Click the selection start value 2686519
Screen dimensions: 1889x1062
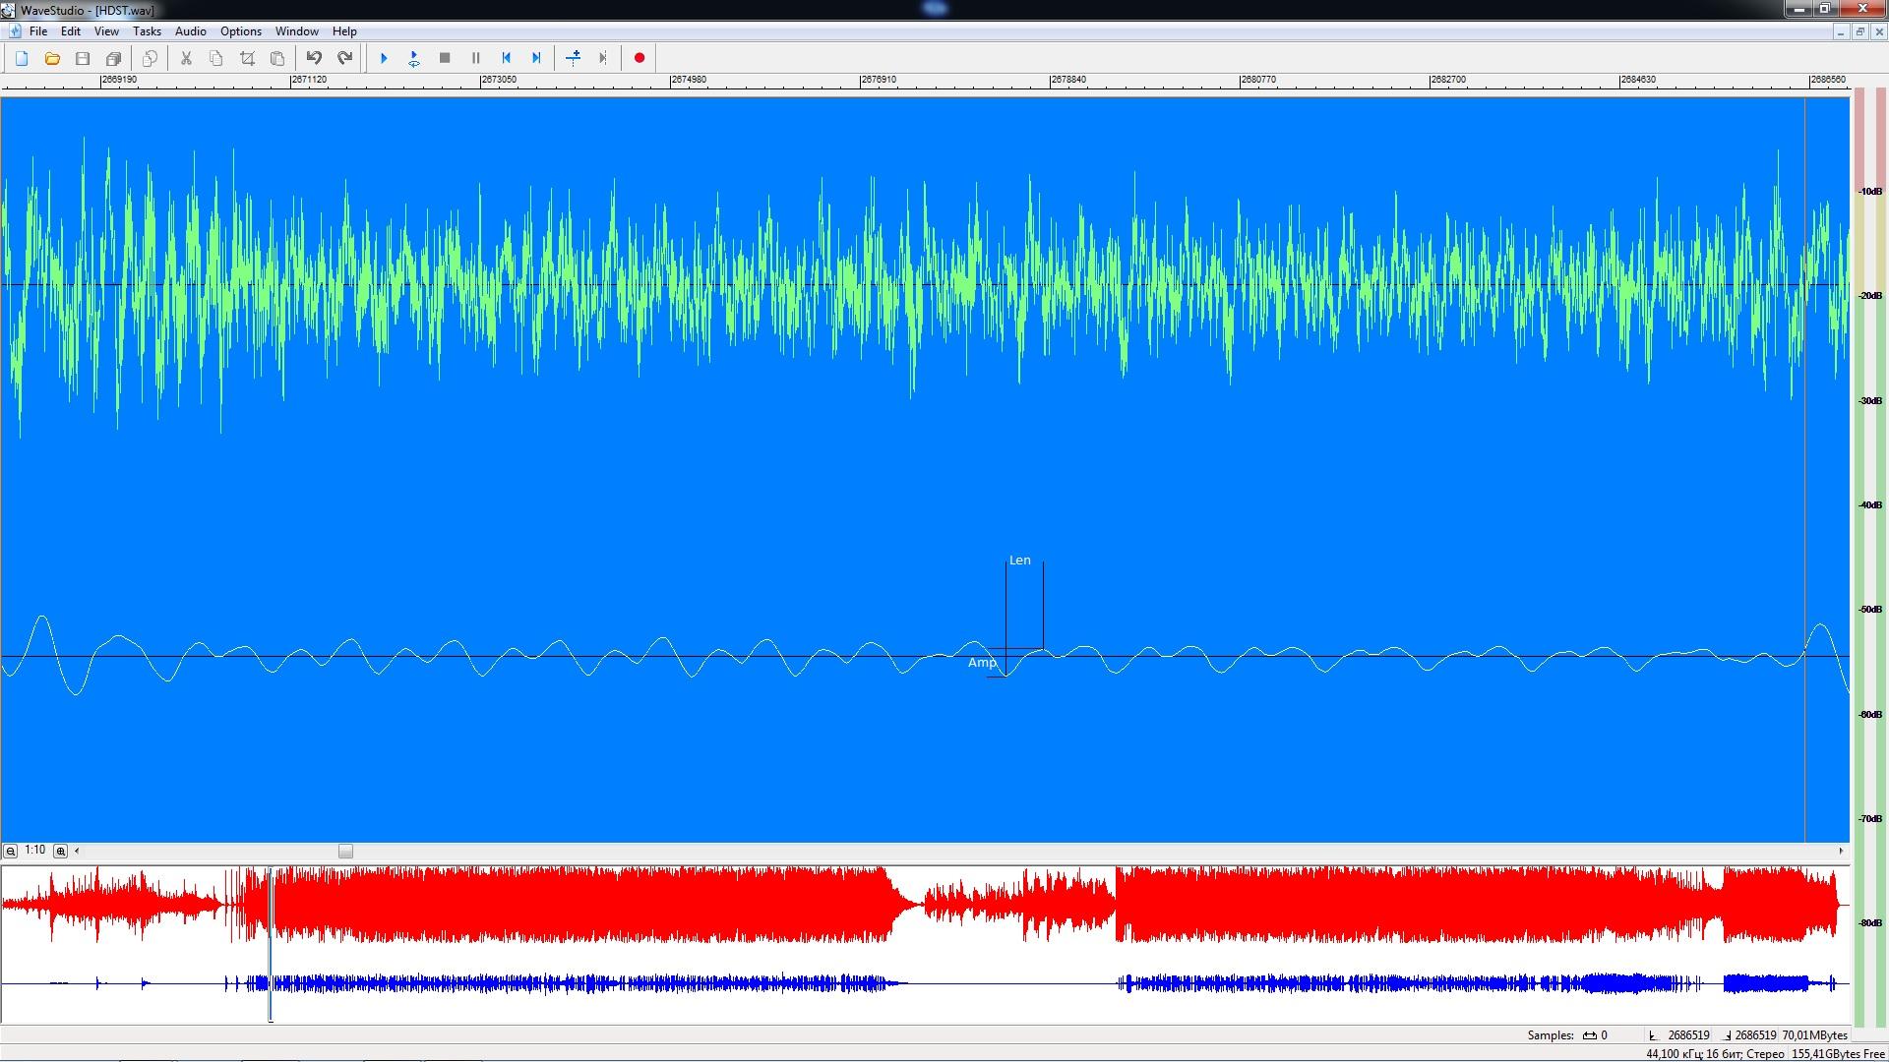(1688, 1035)
